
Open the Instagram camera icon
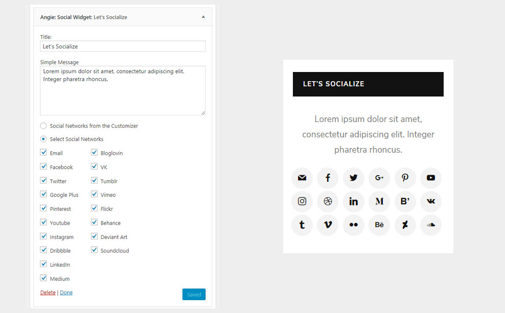(x=302, y=201)
